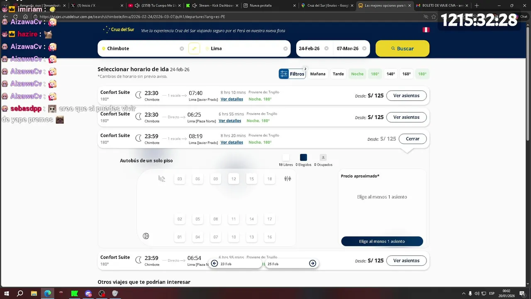Switch to Tu Cuerpo Me Llama YouTube tab

pos(154,5)
